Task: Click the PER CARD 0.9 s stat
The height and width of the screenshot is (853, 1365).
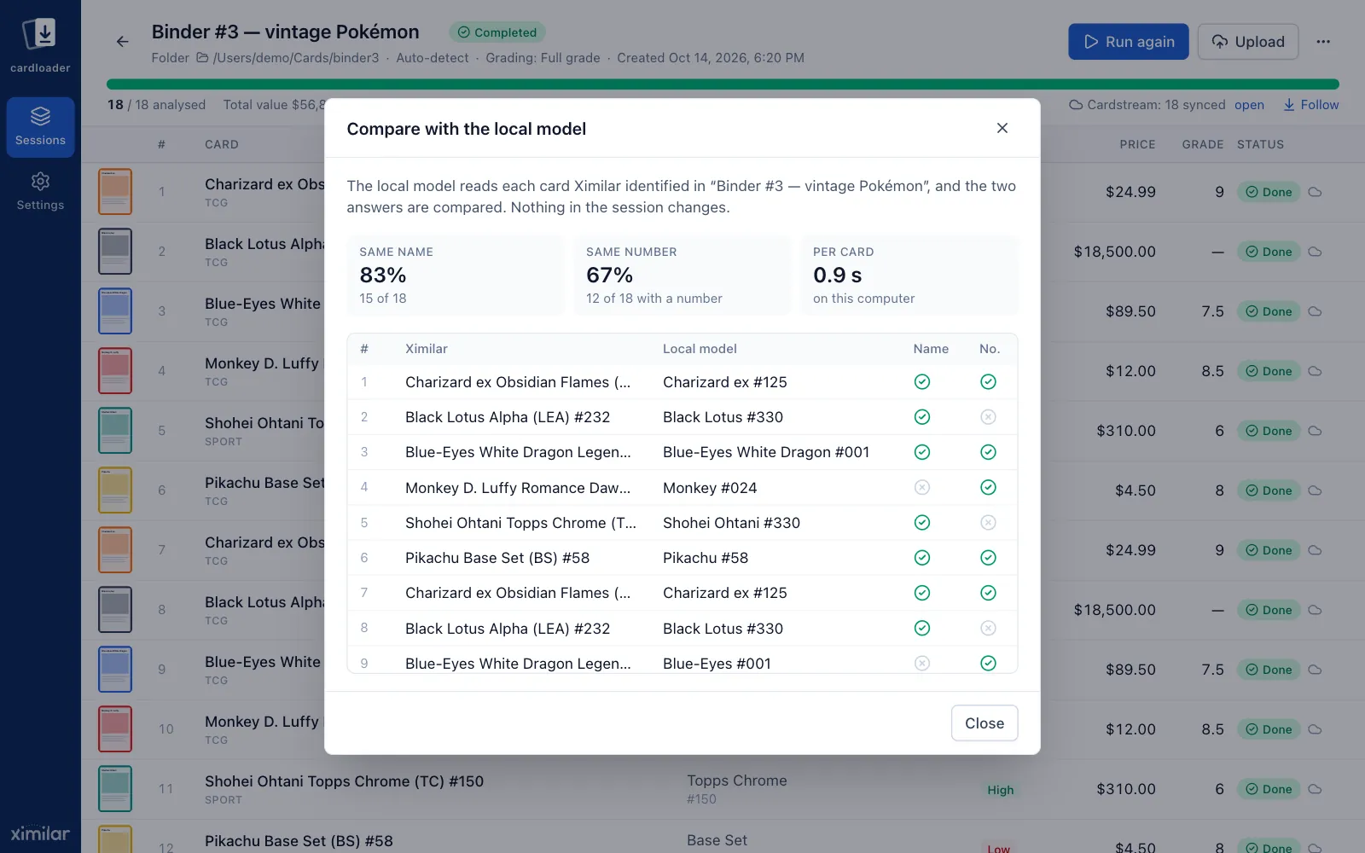Action: [909, 276]
